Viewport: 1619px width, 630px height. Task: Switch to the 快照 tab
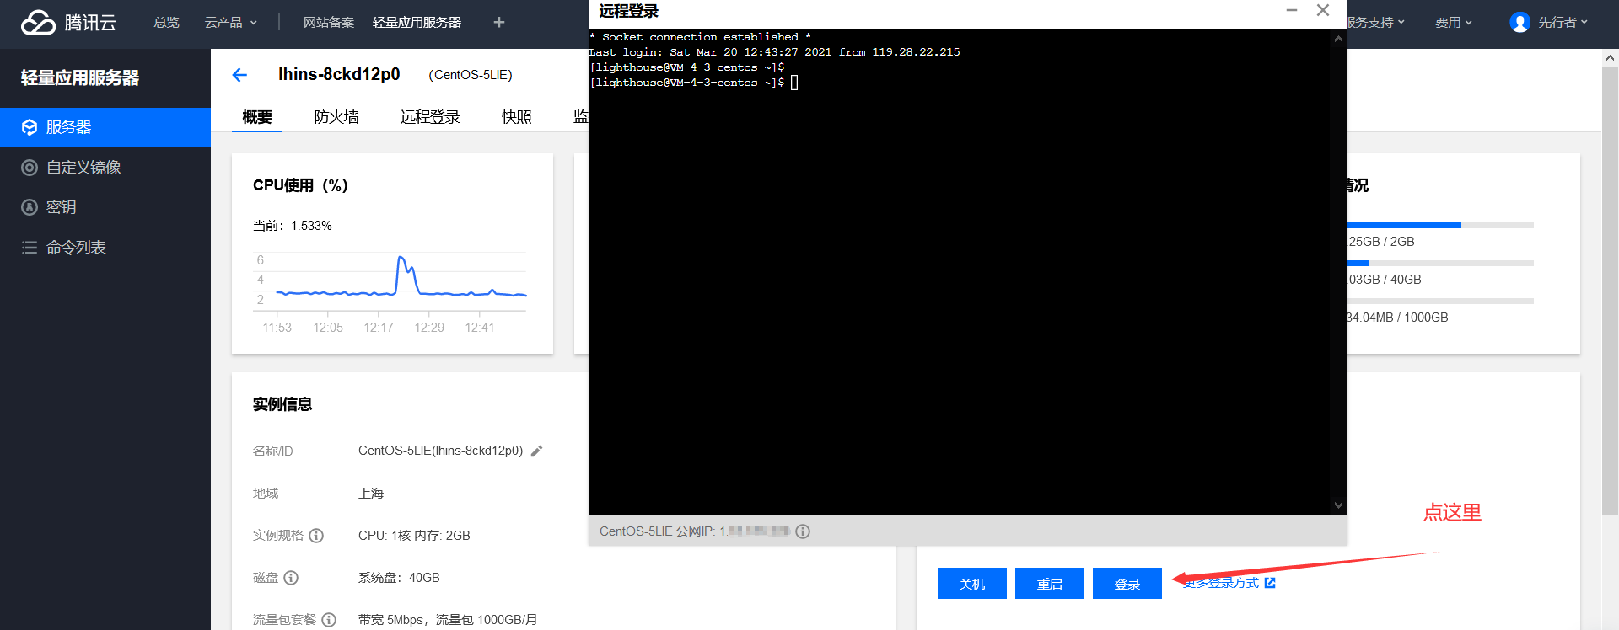point(517,117)
